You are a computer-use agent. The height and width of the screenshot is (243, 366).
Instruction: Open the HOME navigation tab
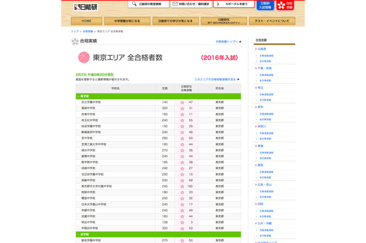[x=86, y=21]
